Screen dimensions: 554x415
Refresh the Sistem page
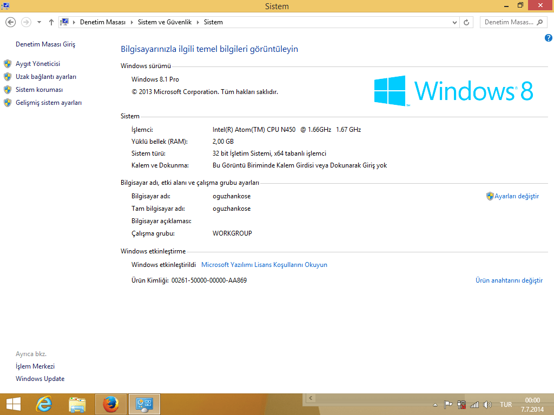[x=466, y=22]
